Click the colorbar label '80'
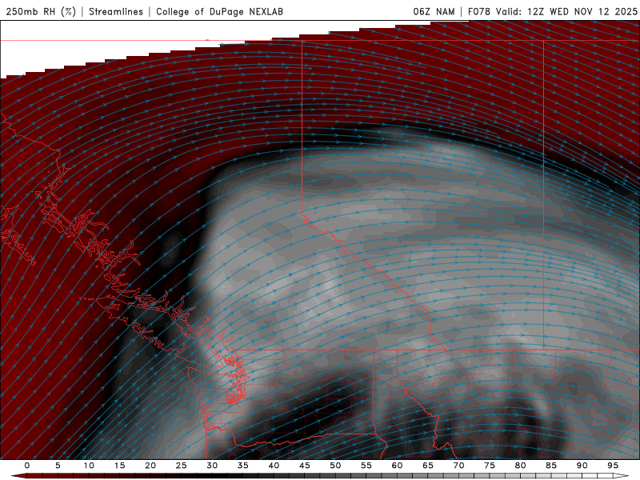This screenshot has width=640, height=480. 520,466
